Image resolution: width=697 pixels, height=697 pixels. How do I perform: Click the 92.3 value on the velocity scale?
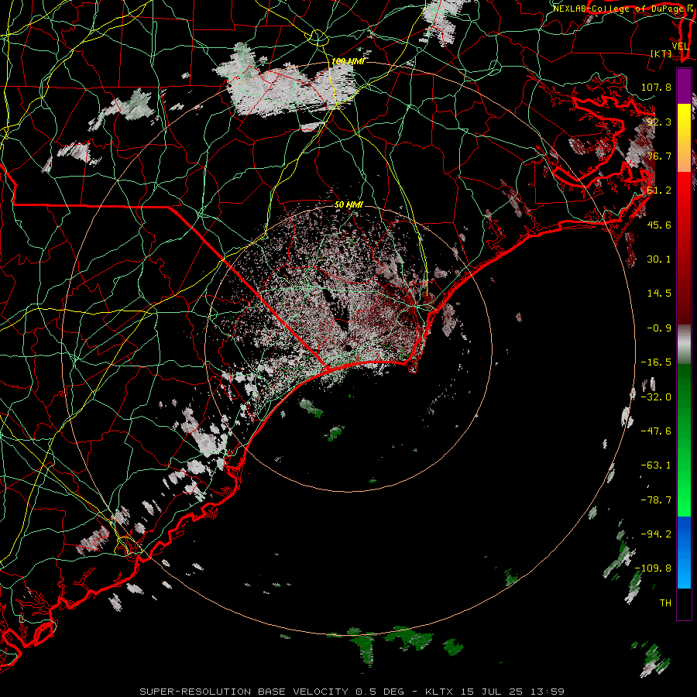659,122
